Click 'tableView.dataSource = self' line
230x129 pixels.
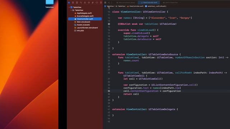(x=142, y=39)
